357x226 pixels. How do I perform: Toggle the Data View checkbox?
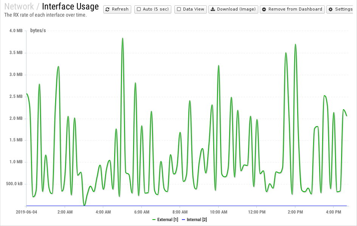tap(179, 9)
